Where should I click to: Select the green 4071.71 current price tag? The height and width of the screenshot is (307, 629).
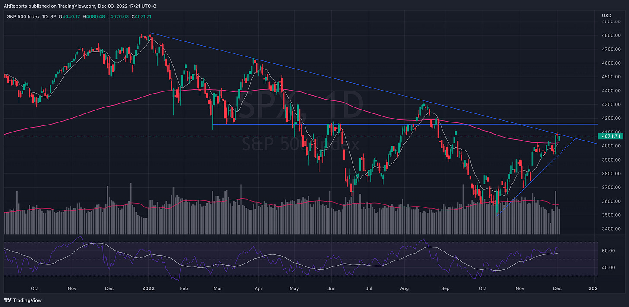coord(611,136)
